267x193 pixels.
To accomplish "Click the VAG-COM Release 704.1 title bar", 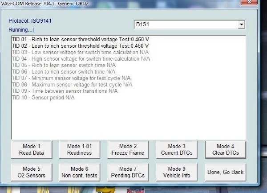I will point(45,4).
